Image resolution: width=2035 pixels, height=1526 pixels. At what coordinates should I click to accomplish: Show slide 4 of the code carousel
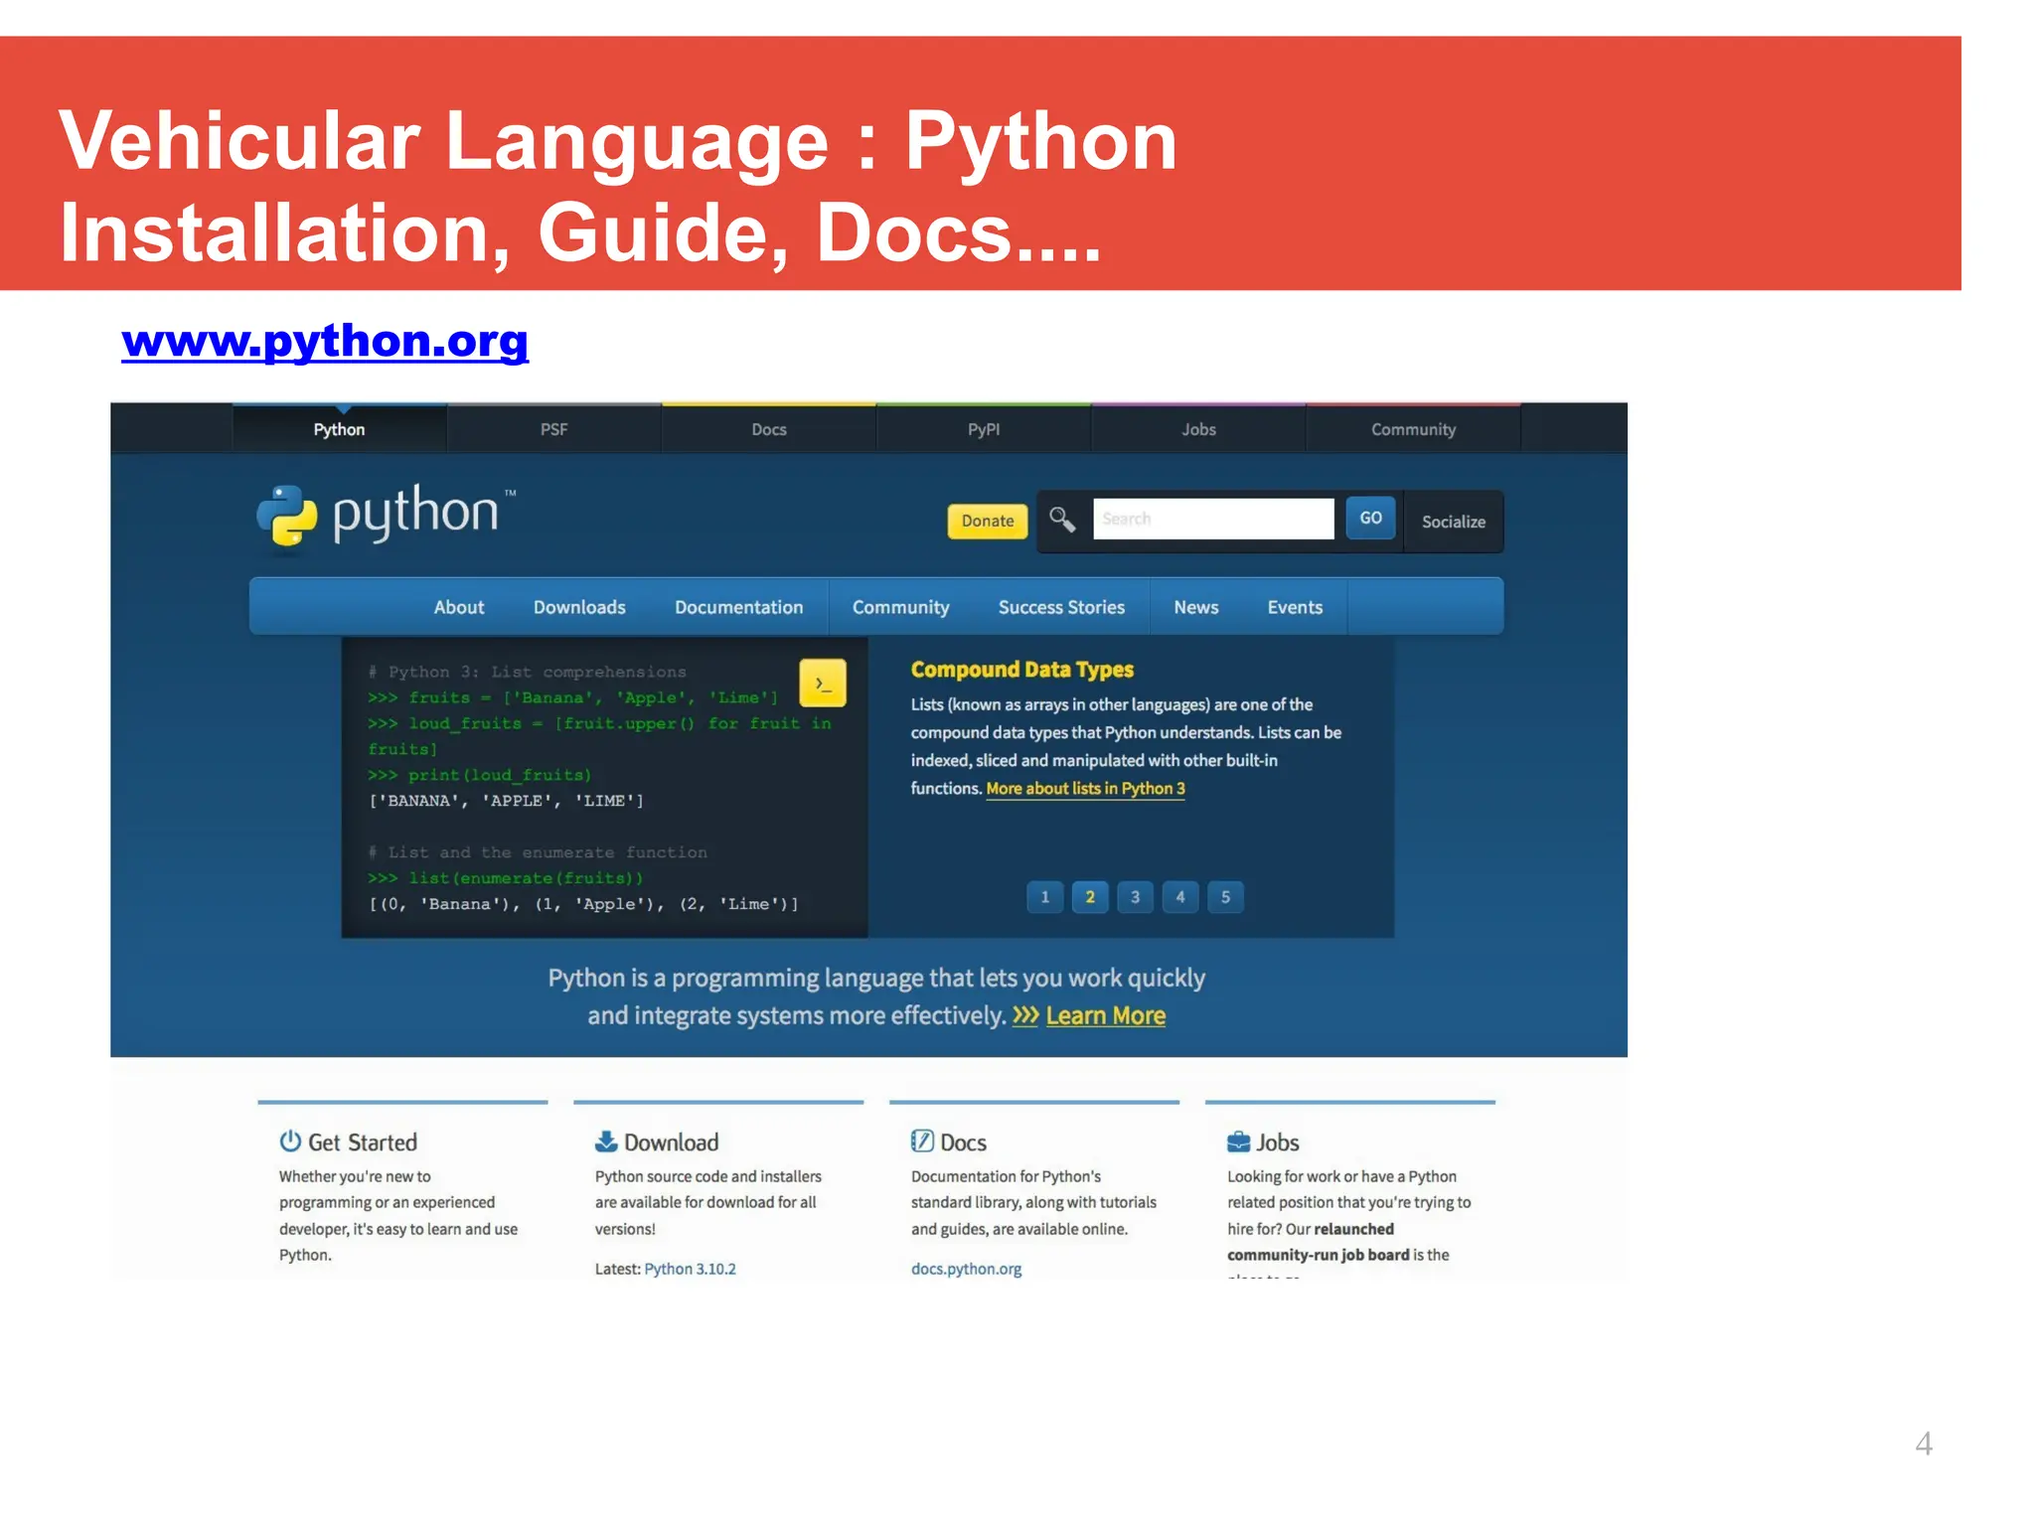pos(1180,897)
